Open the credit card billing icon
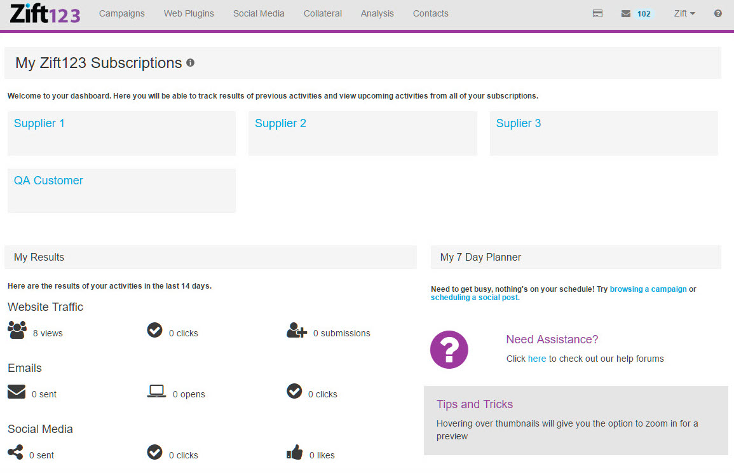 coord(597,13)
